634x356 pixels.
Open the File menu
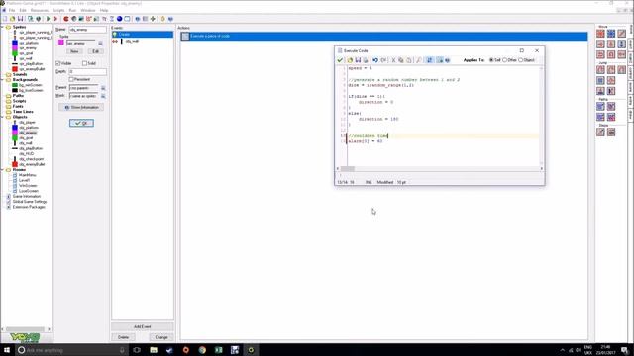point(12,10)
